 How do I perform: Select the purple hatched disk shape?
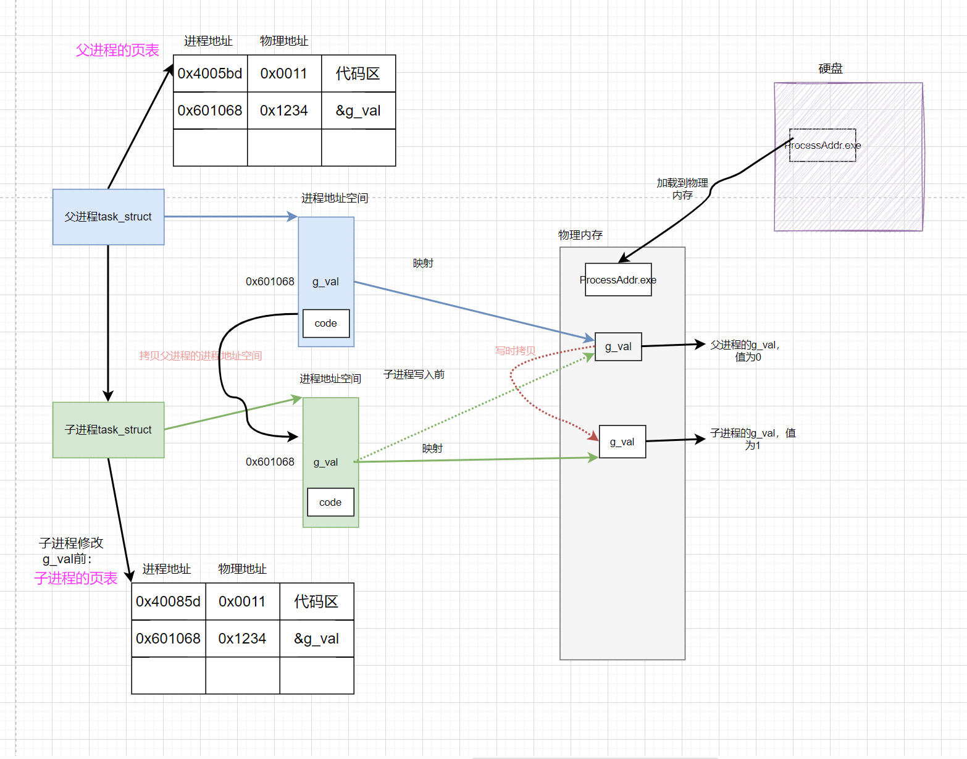(848, 157)
